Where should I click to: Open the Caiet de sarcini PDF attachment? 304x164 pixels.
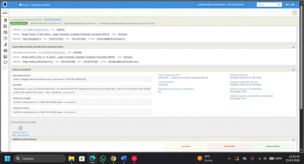point(20,130)
